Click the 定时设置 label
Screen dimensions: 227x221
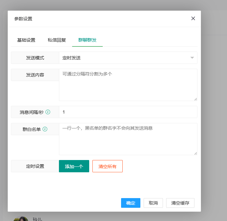[35, 166]
